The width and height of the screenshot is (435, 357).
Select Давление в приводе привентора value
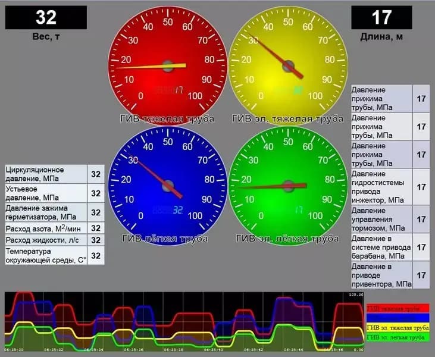point(421,275)
